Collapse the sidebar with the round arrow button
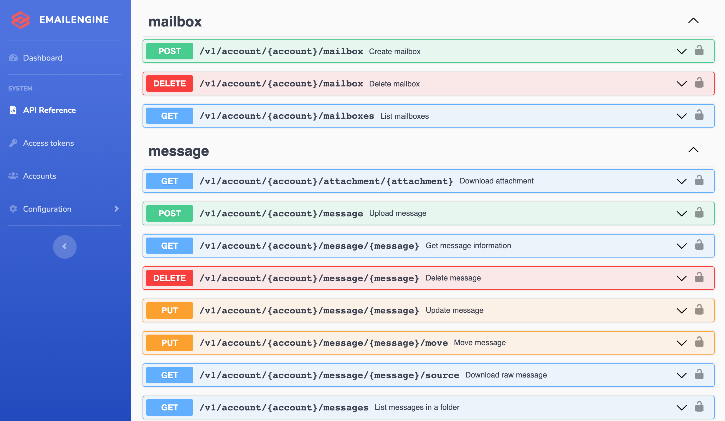725x421 pixels. tap(65, 247)
